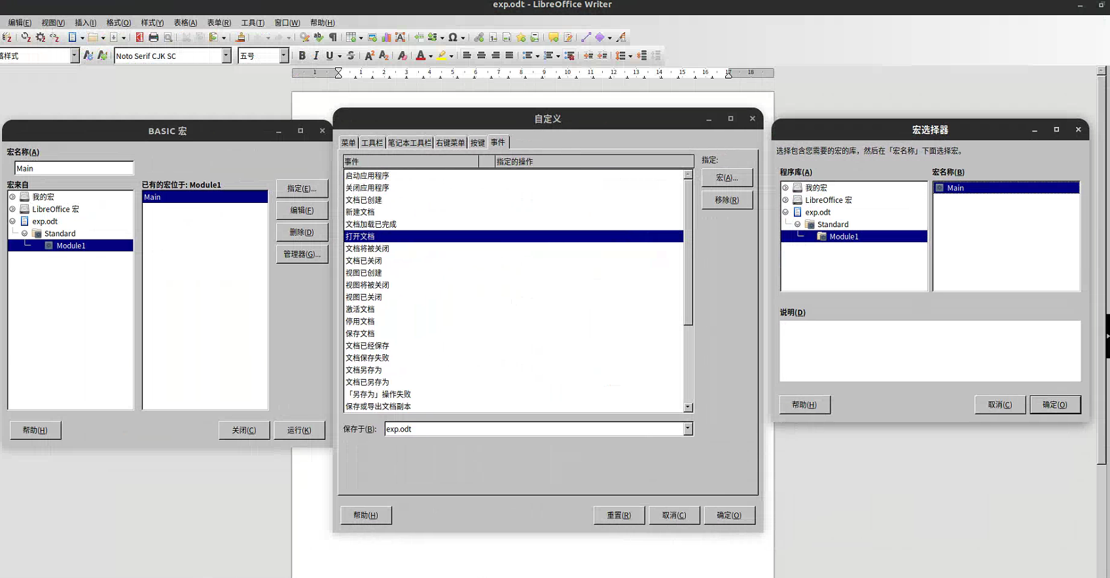Click the Insert Footnote icon
The image size is (1110, 578).
[493, 37]
